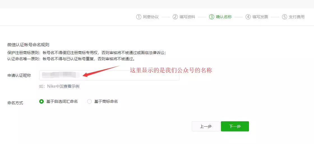Click the circled number 5 step icon
This screenshot has width=314, height=144.
pos(284,17)
